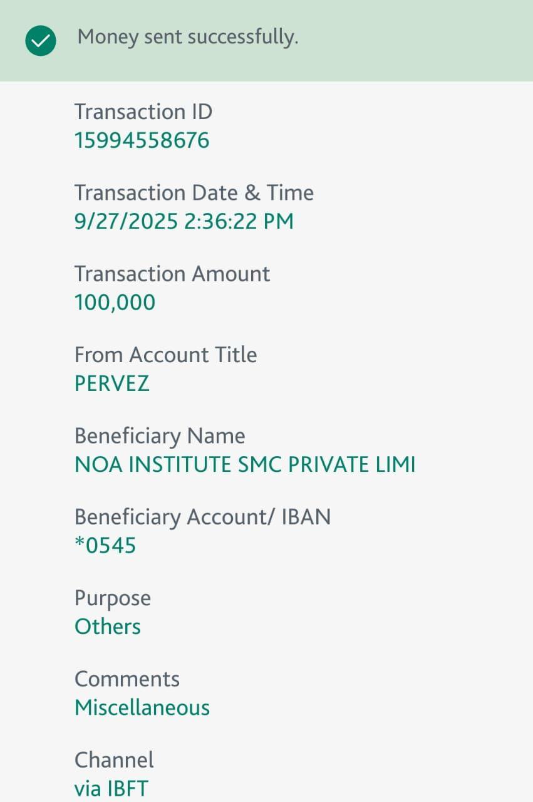This screenshot has width=533, height=802.
Task: Select the From Account Title label
Action: coord(165,355)
